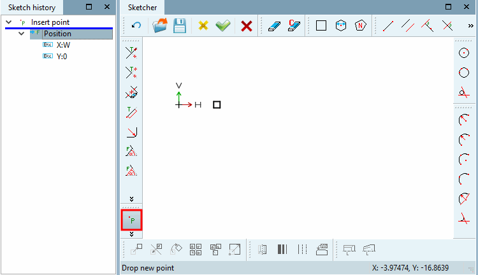Expand the left toolbar overflow above point tool
The height and width of the screenshot is (275, 478).
(131, 199)
